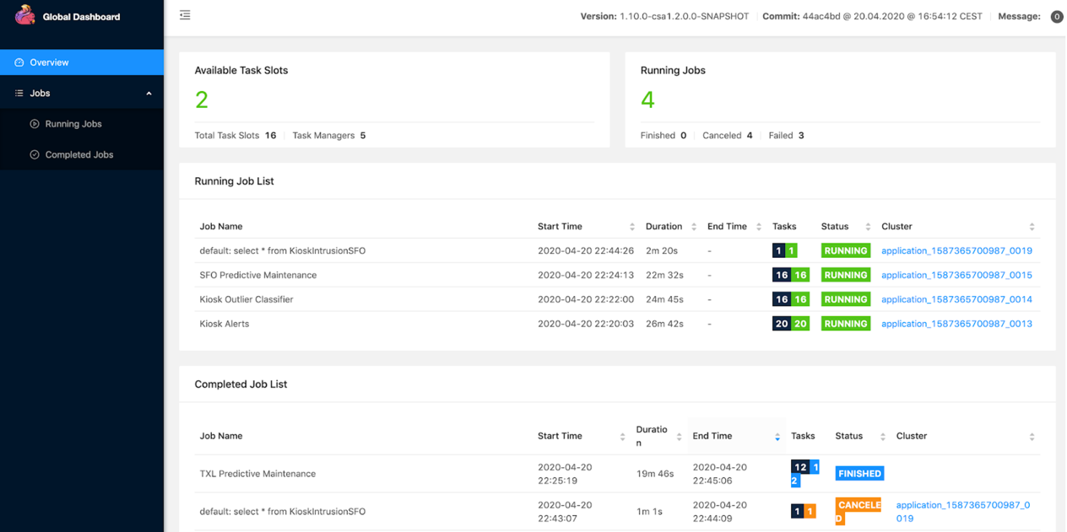Screen dimensions: 1067x532
Task: Click the Jobs list icon in sidebar
Action: tap(19, 93)
